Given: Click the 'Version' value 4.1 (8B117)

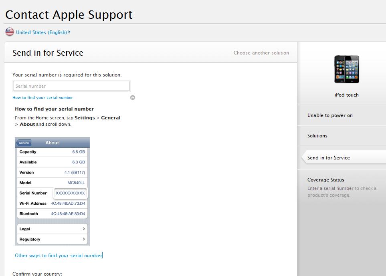Looking at the screenshot, I should pyautogui.click(x=75, y=172).
